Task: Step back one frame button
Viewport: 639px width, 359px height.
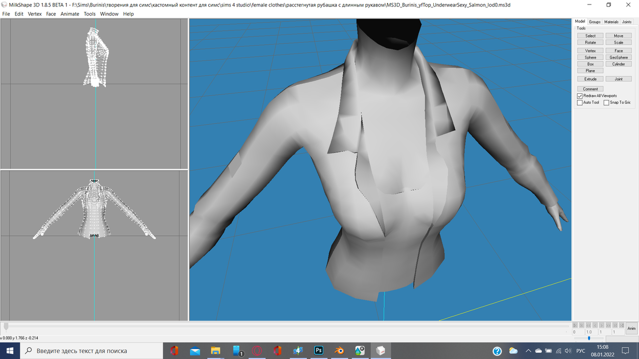Action: click(x=595, y=325)
